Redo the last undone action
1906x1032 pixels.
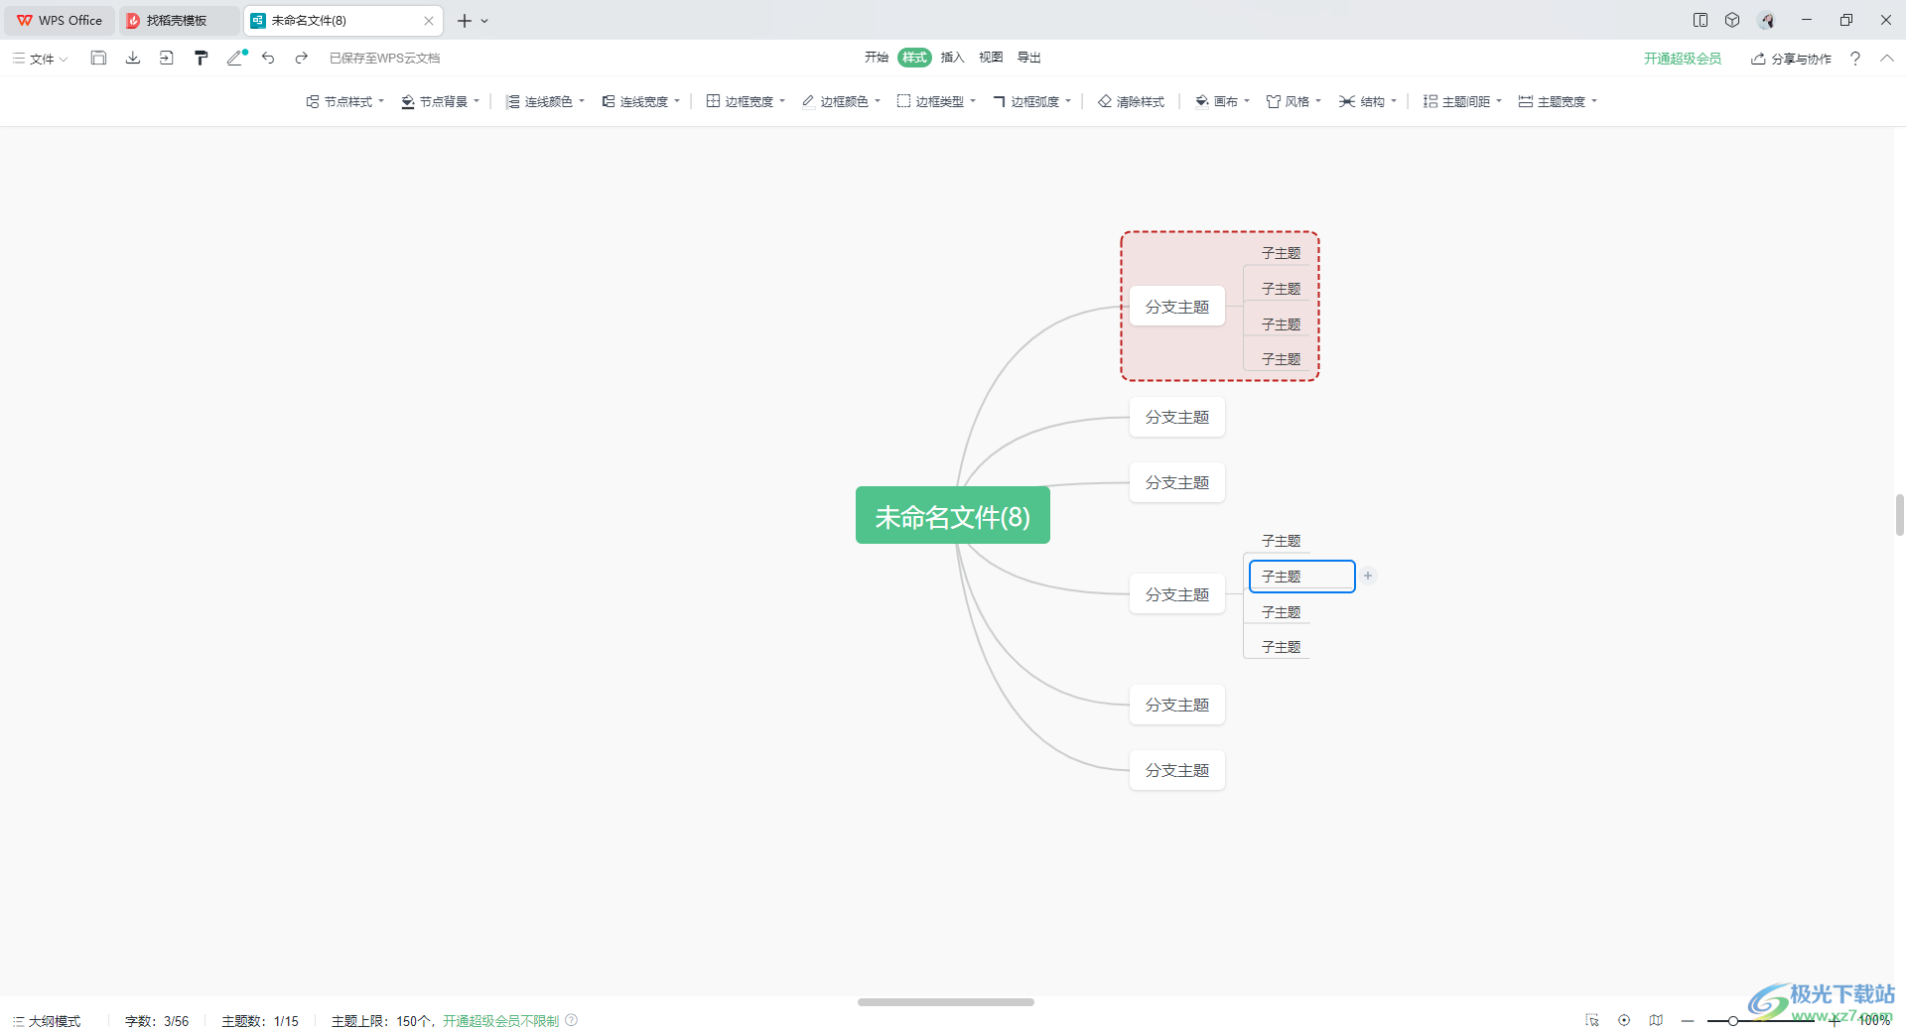click(x=302, y=59)
